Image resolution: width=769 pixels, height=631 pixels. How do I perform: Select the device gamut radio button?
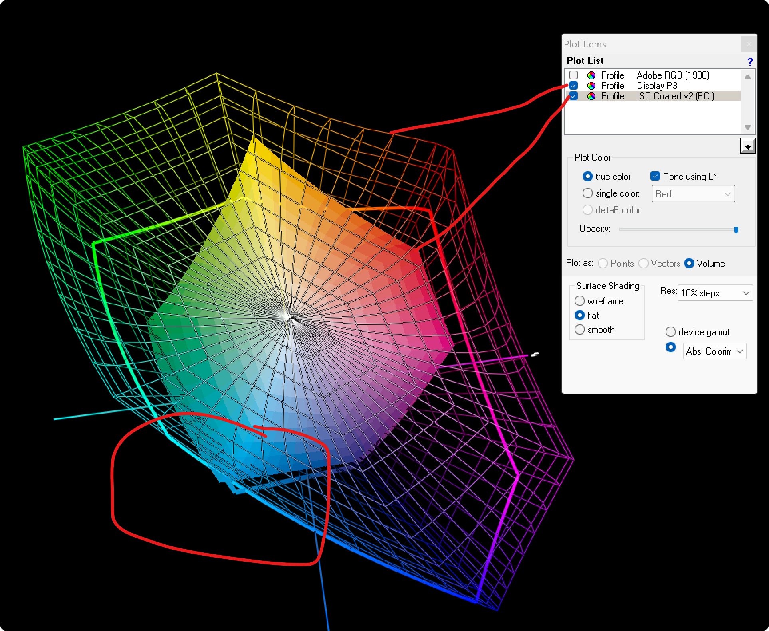click(671, 332)
